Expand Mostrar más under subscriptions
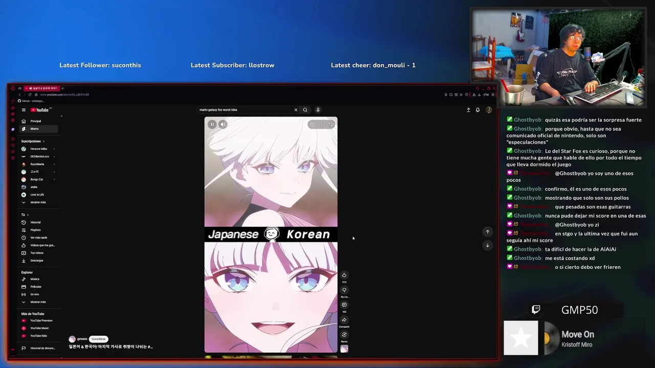 [39, 202]
